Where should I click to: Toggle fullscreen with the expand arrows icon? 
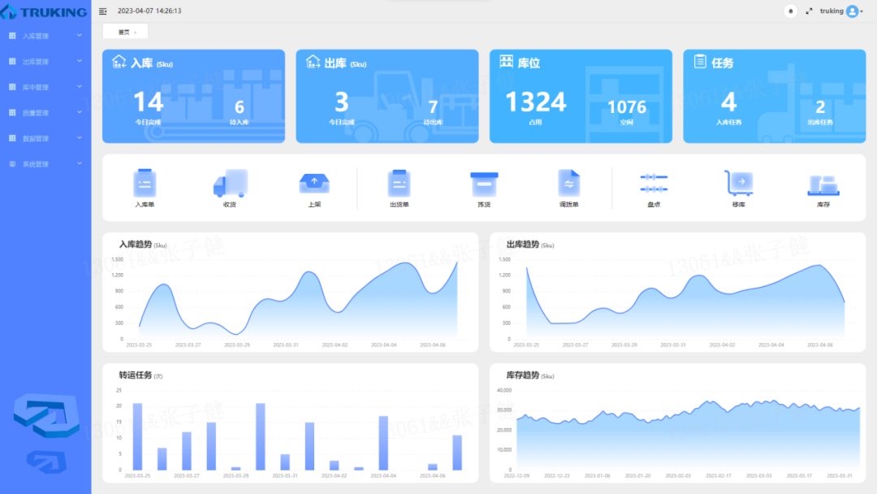coord(809,11)
